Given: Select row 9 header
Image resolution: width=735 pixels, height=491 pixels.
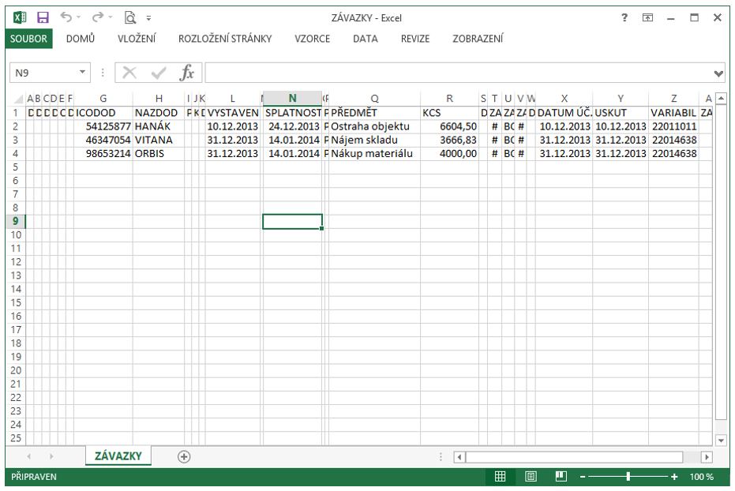Looking at the screenshot, I should 16,221.
